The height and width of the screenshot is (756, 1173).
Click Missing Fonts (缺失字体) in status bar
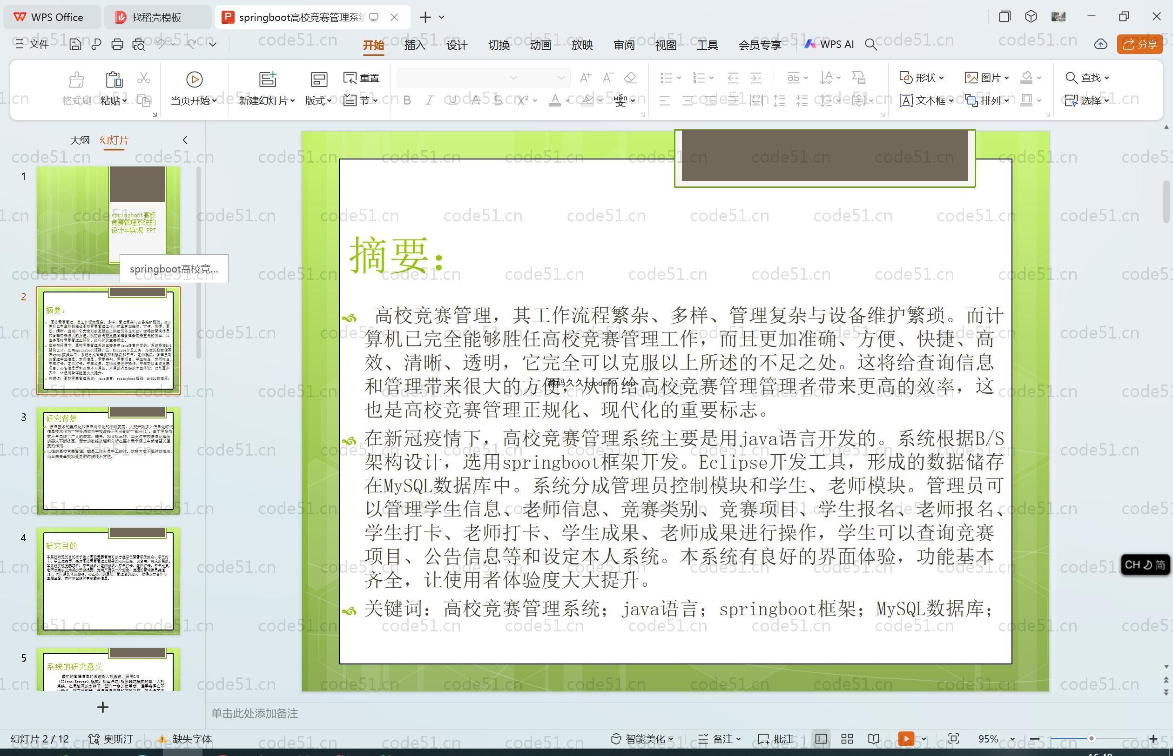click(x=185, y=739)
